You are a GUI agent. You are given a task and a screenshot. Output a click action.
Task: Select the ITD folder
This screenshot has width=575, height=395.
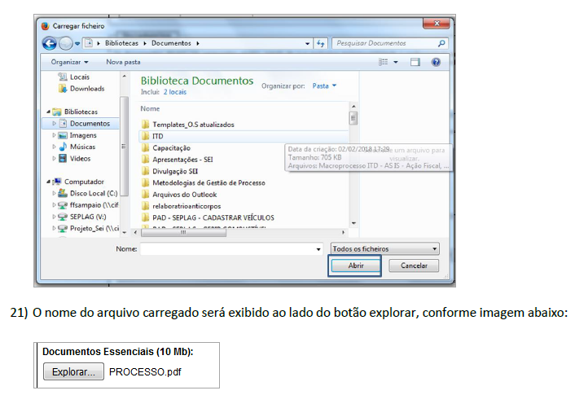click(157, 136)
